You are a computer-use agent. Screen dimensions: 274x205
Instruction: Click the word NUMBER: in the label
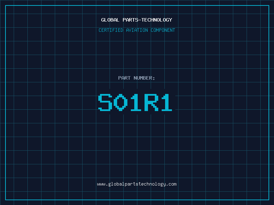144,78
